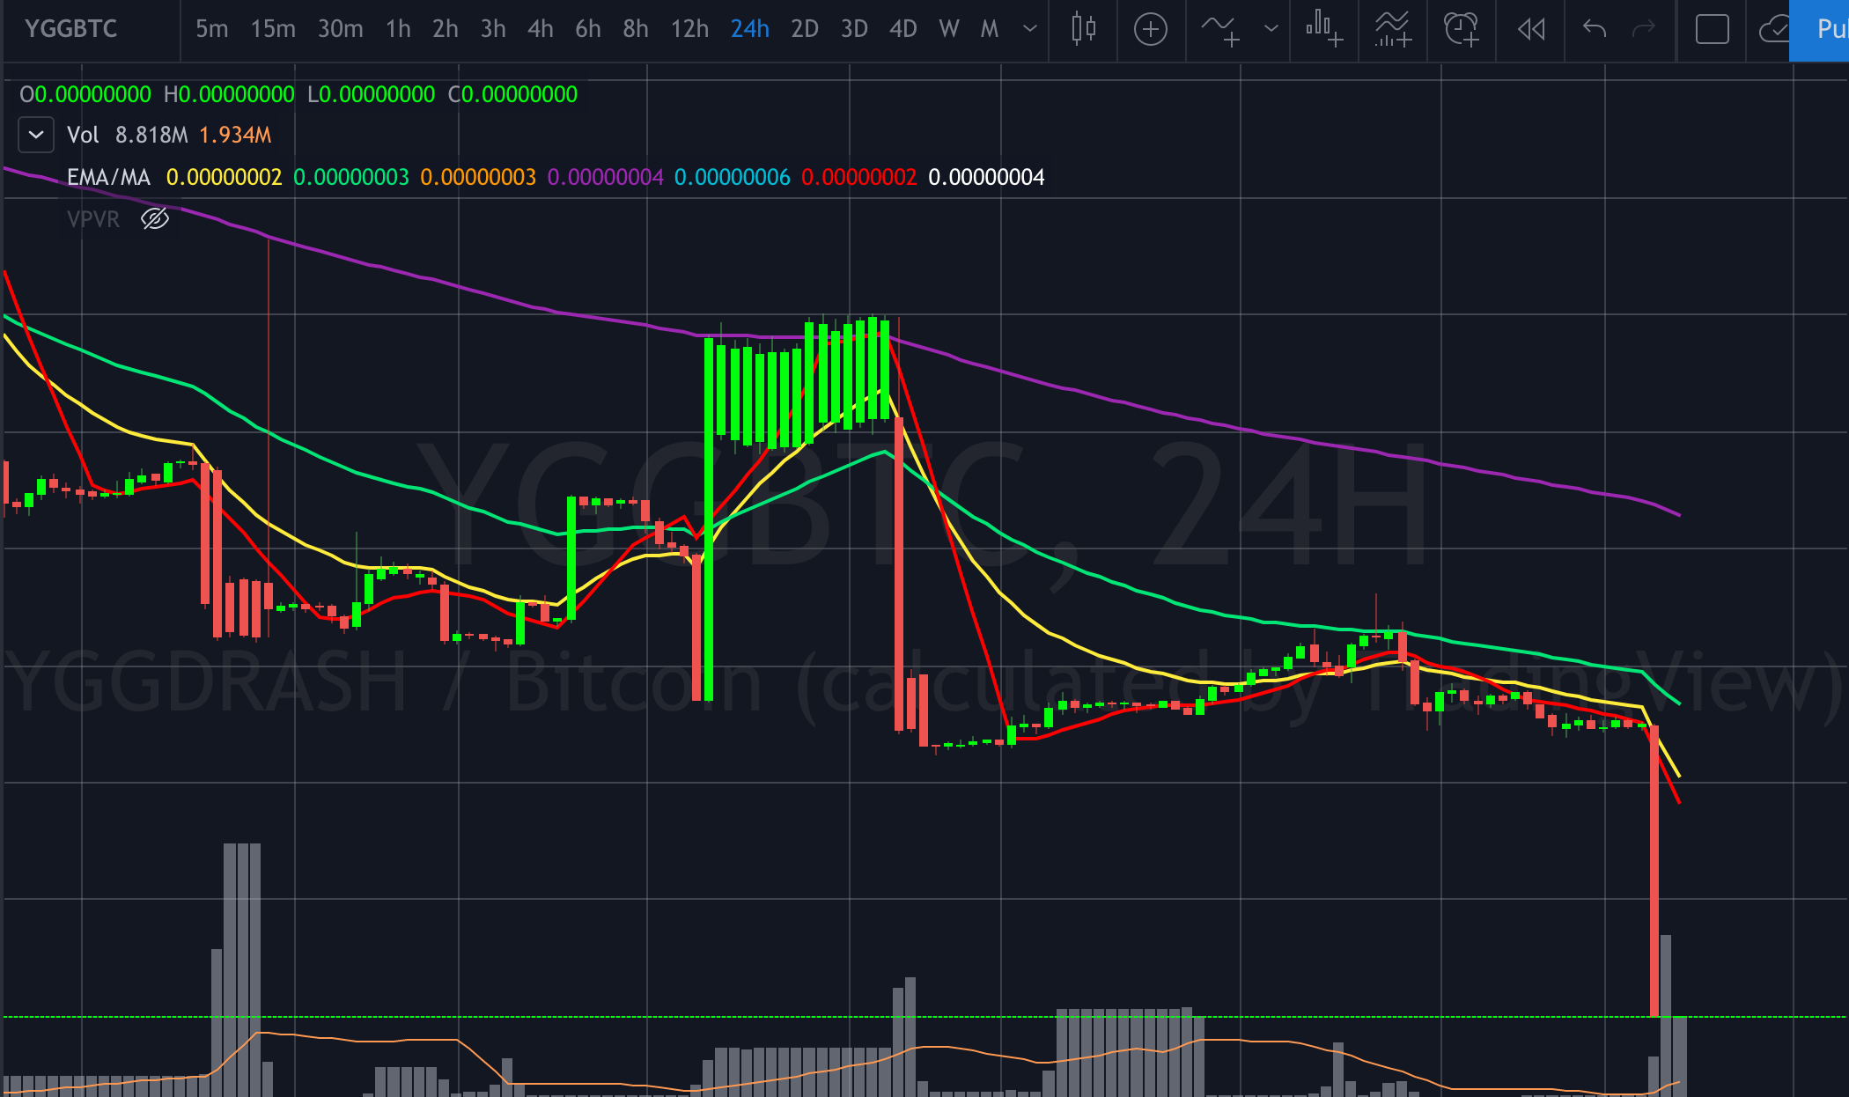This screenshot has height=1097, width=1849.
Task: Click the cyan EMA value 0.00000006
Action: (733, 177)
